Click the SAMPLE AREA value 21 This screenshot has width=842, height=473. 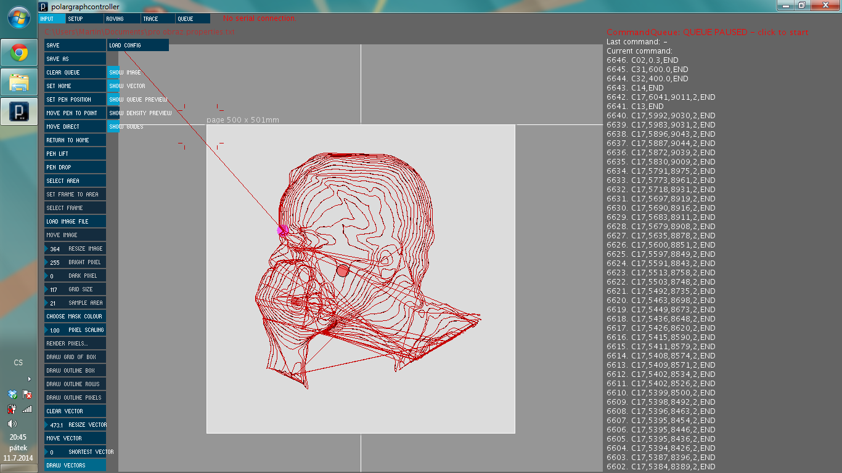[53, 303]
